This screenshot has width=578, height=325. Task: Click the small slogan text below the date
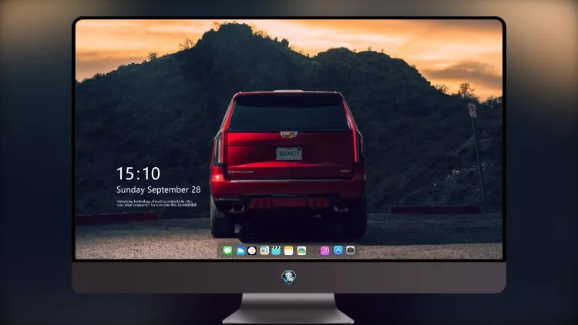[156, 203]
